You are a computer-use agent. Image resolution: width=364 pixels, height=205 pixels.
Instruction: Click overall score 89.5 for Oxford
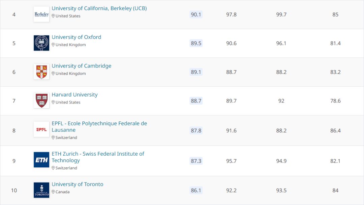pos(196,43)
